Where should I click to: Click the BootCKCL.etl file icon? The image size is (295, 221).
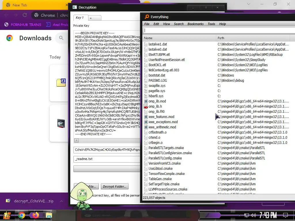point(146,65)
